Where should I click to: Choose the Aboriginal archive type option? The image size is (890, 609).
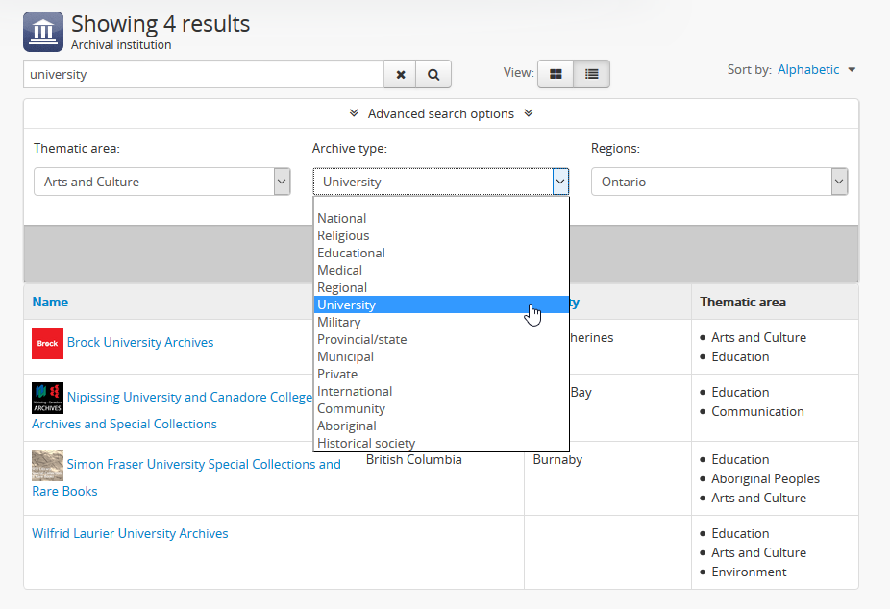347,426
